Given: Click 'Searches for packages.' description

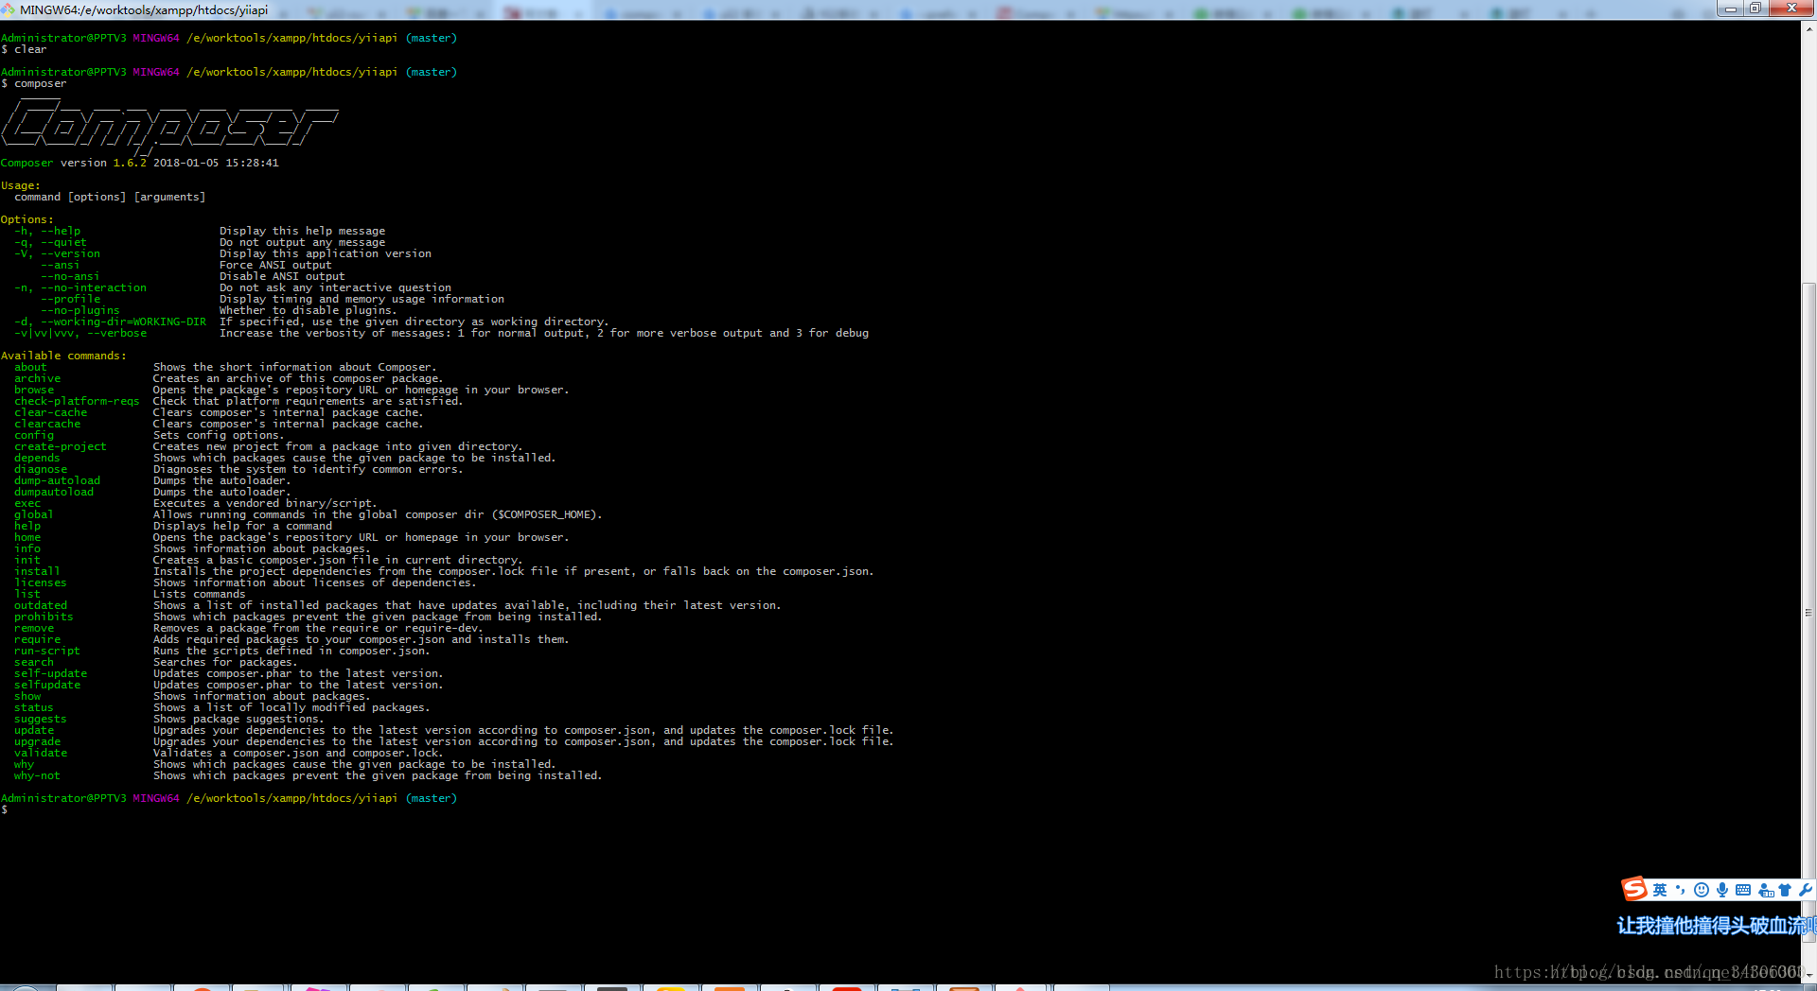Looking at the screenshot, I should (x=225, y=662).
